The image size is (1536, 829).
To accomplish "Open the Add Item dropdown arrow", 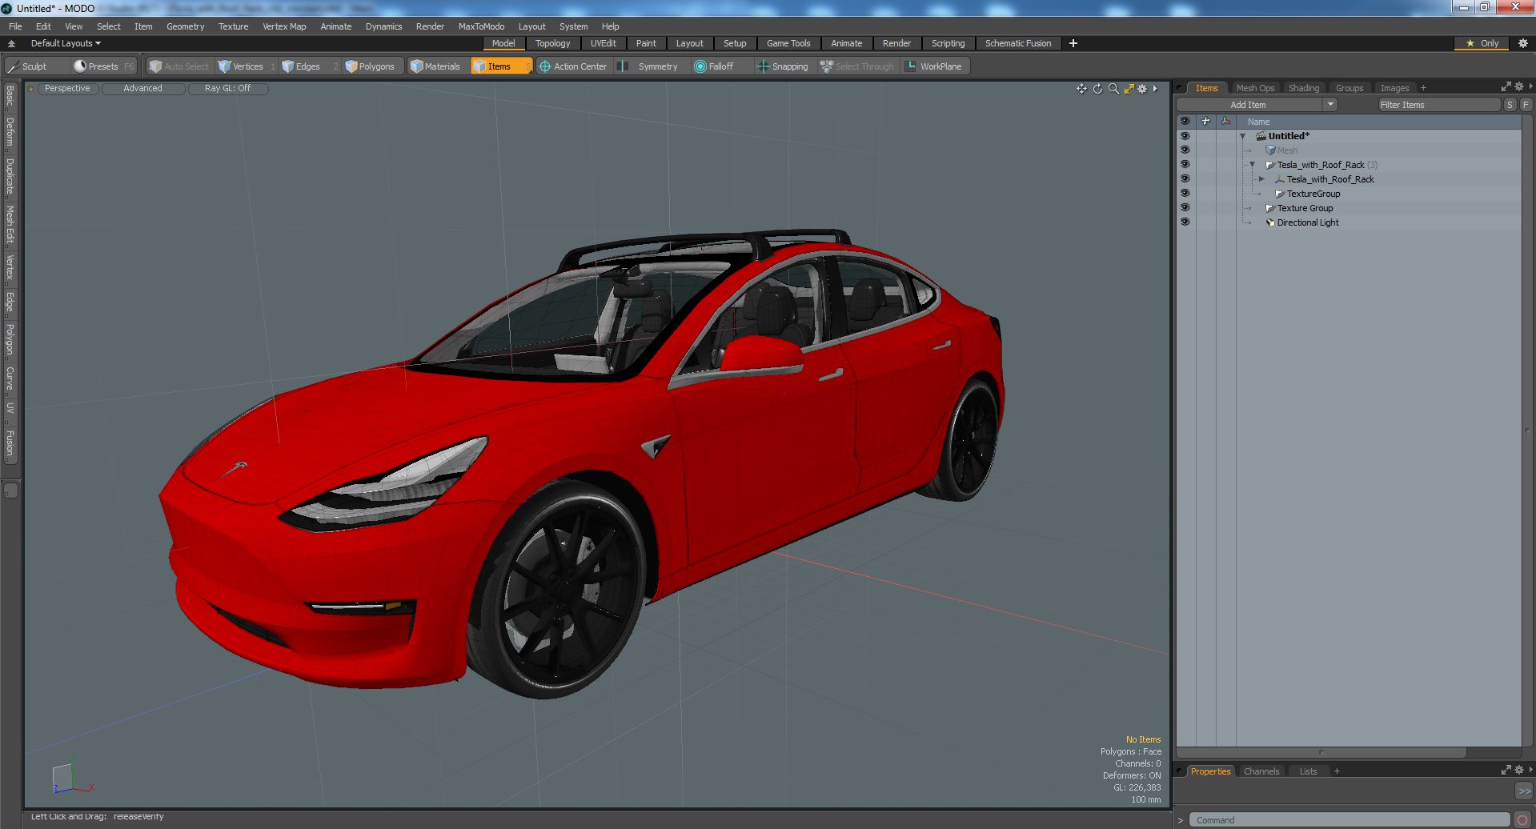I will point(1330,105).
